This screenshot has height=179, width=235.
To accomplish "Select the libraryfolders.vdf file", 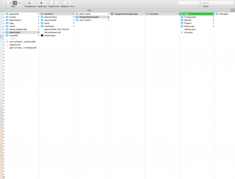I will (52, 32).
